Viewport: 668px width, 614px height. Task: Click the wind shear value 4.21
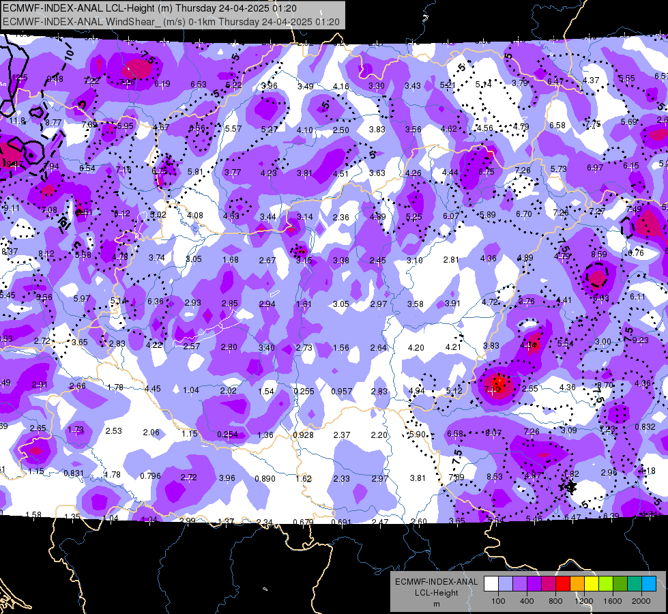(453, 347)
